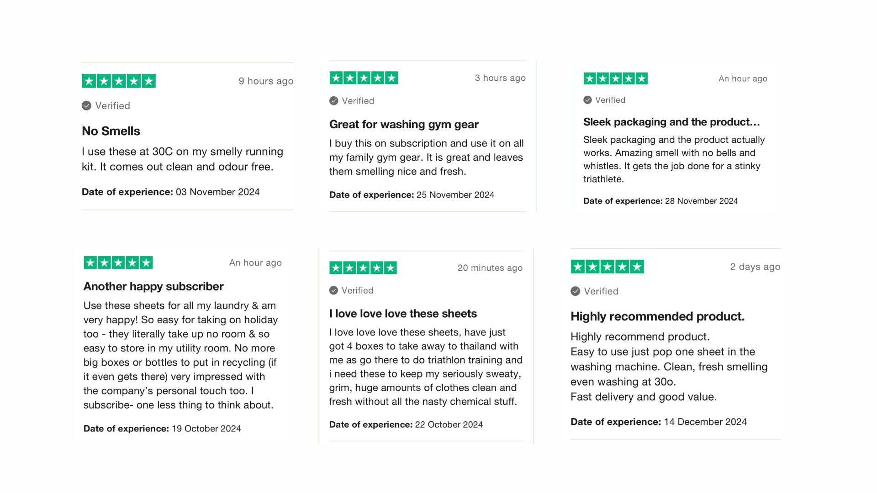Click the Verified checkmark above I love love love

[x=334, y=290]
